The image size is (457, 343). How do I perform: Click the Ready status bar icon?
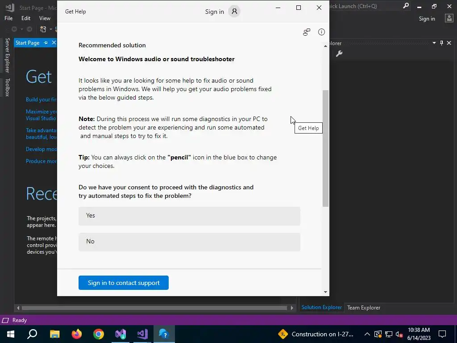pos(5,320)
